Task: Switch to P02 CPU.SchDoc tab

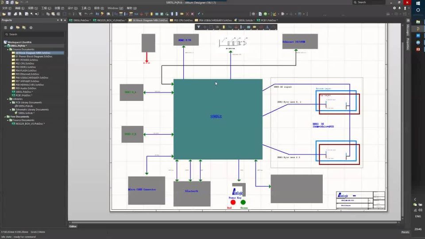Action: (181, 20)
